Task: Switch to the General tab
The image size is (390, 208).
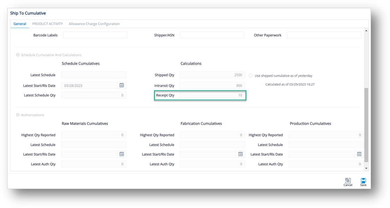Action: click(x=20, y=24)
